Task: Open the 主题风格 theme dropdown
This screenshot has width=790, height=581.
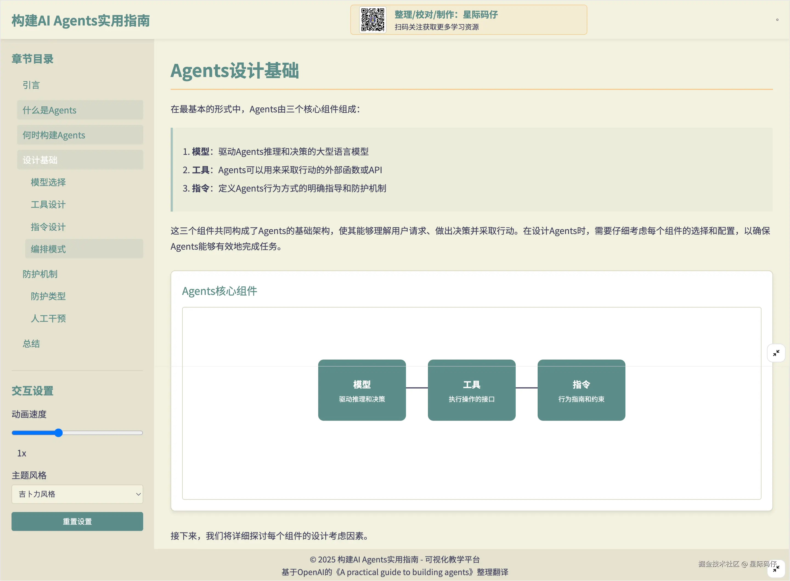Action: pos(77,494)
